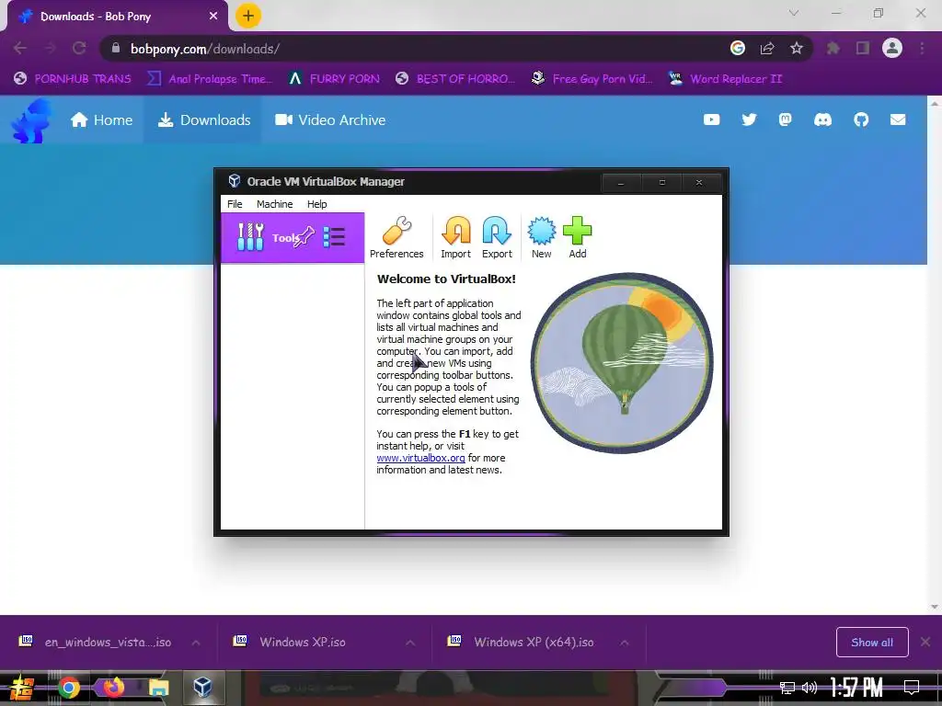This screenshot has width=942, height=706.
Task: Open the notification center icon
Action: [912, 688]
